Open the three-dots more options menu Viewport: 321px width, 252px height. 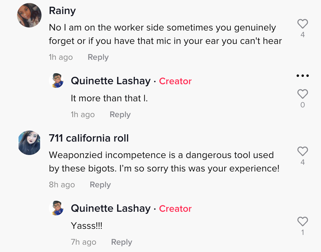point(303,76)
